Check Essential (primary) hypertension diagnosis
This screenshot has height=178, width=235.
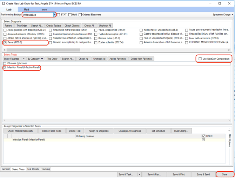coord(51,34)
